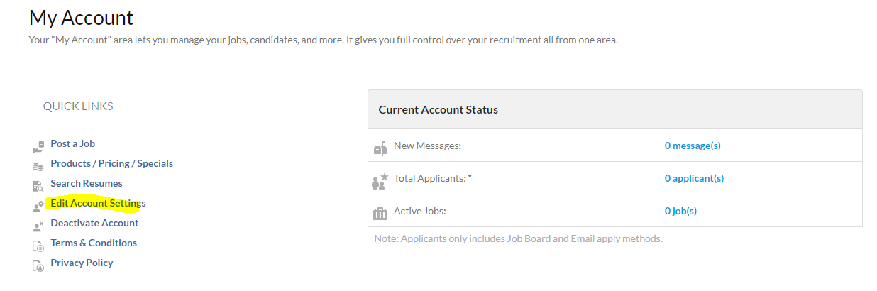This screenshot has height=291, width=877.
Task: Click the Terms & Conditions document icon
Action: click(x=38, y=246)
